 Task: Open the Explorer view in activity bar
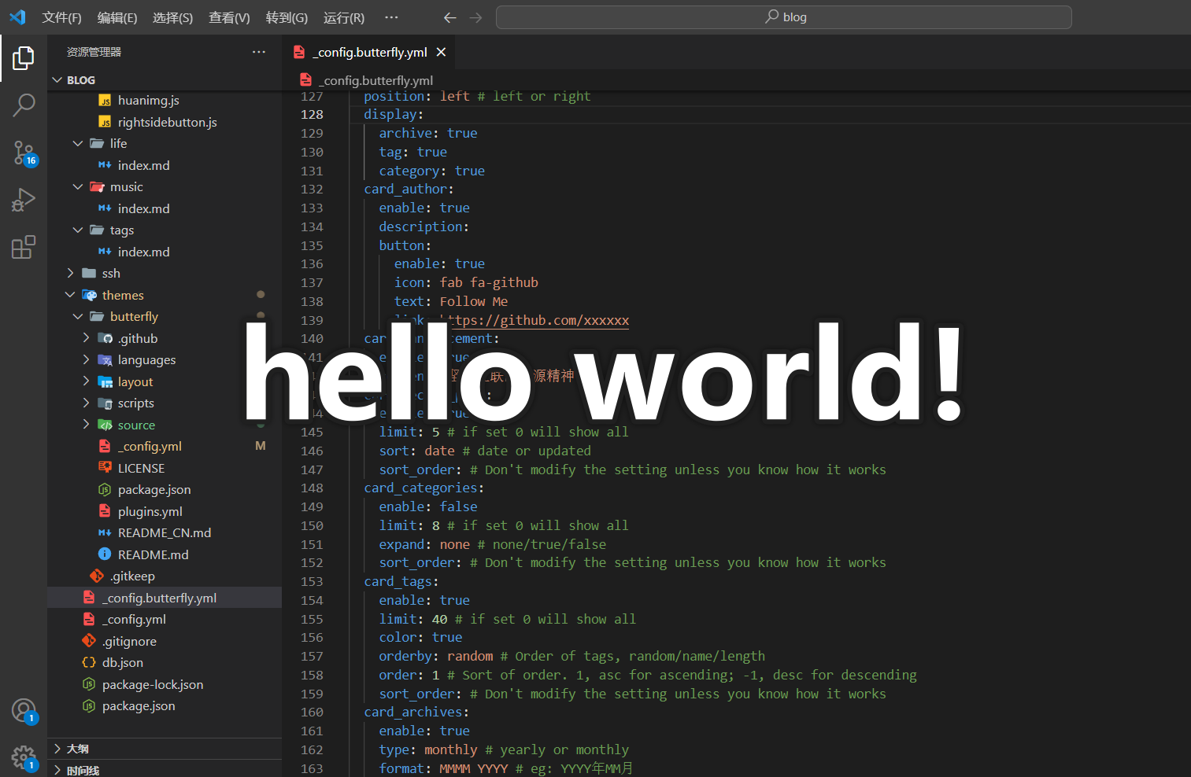[24, 57]
